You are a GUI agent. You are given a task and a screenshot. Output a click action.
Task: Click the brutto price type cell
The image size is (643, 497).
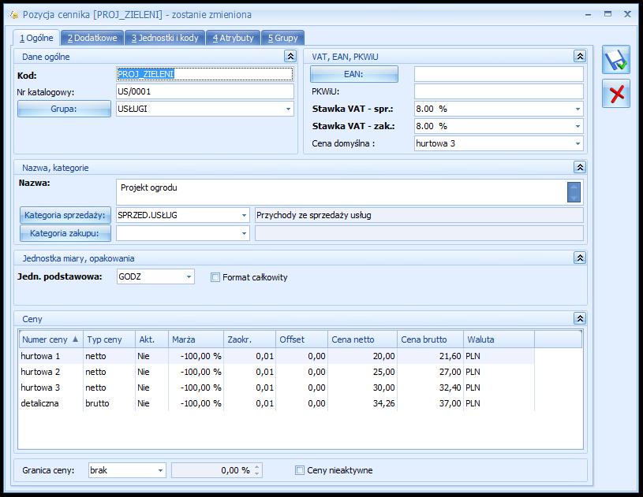110,403
